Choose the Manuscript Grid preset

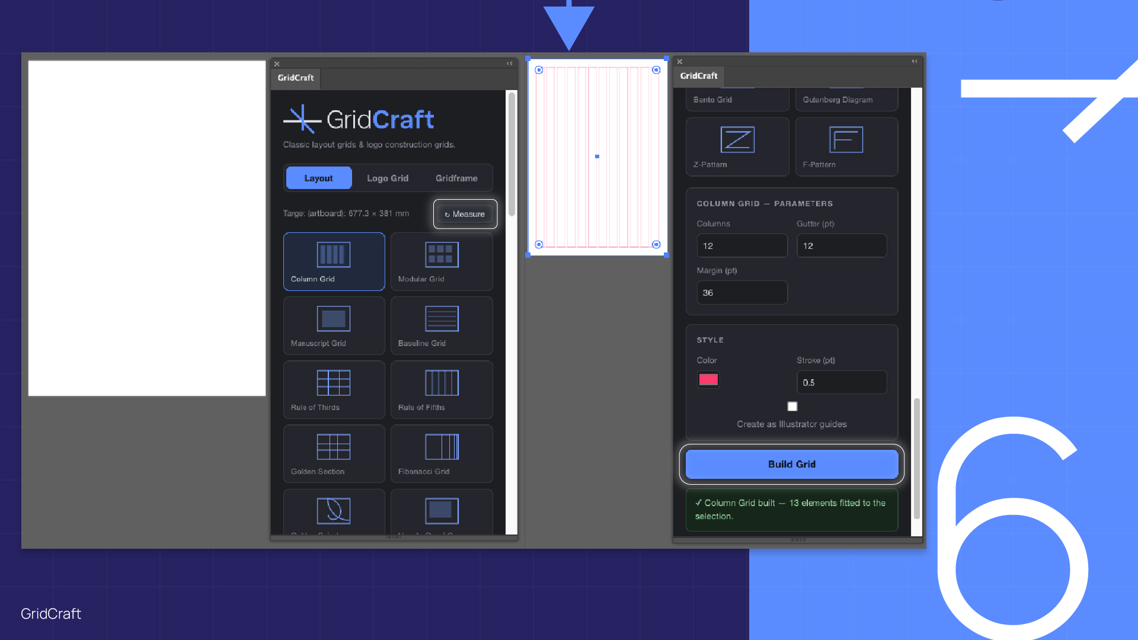(334, 325)
